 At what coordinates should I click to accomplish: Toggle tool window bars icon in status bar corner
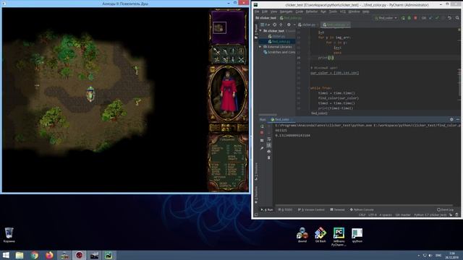(x=256, y=215)
